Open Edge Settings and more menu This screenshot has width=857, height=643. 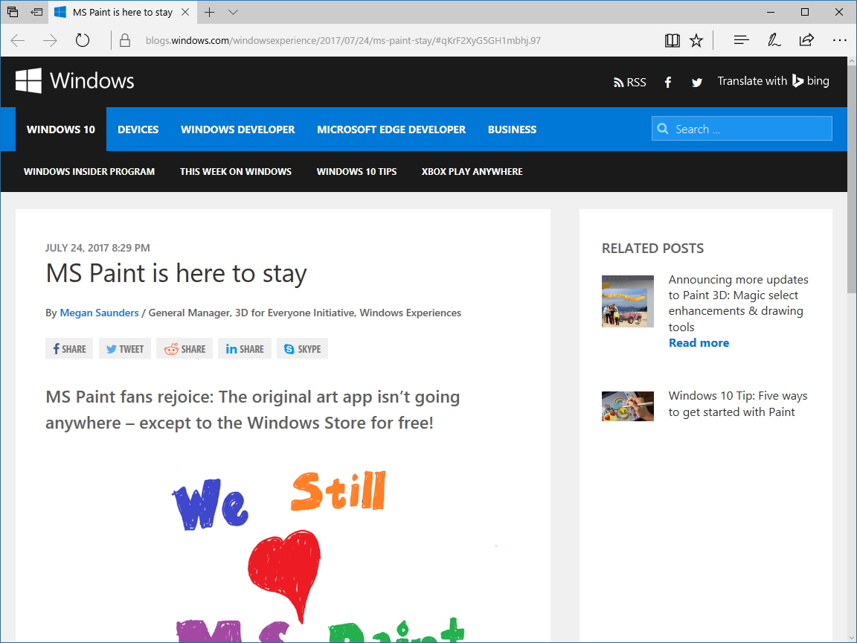(x=839, y=40)
